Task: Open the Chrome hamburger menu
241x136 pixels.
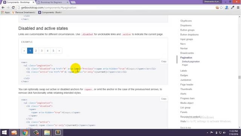Action: click(x=238, y=8)
